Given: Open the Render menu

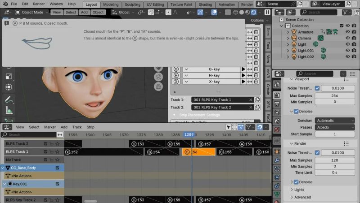Looking at the screenshot, I should (x=39, y=4).
